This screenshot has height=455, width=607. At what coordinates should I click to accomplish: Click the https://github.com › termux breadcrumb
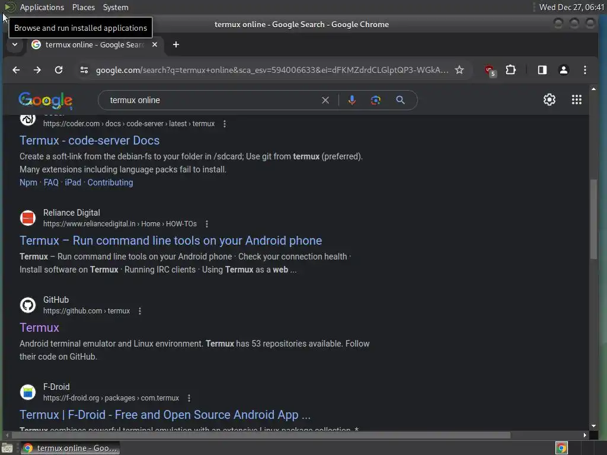click(87, 311)
